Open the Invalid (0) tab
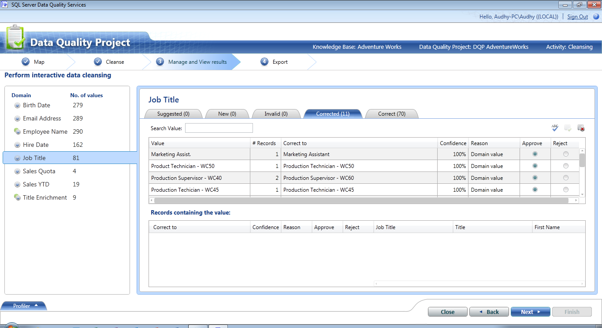The width and height of the screenshot is (602, 328). [276, 113]
